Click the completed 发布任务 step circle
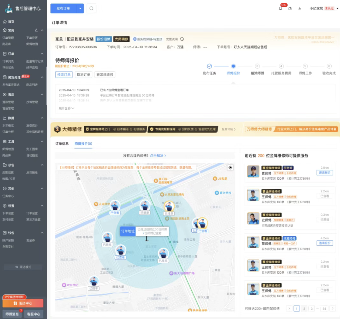 click(x=209, y=66)
